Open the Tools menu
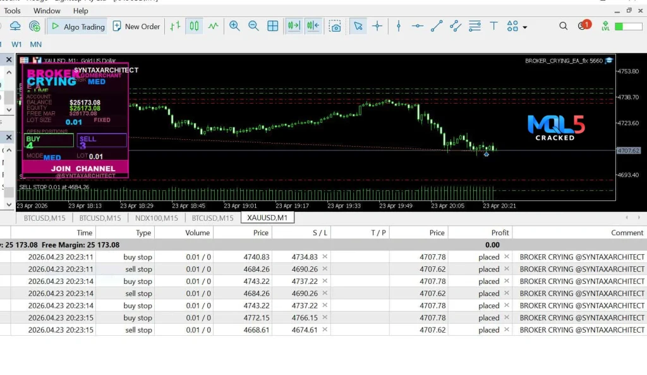 pyautogui.click(x=12, y=11)
